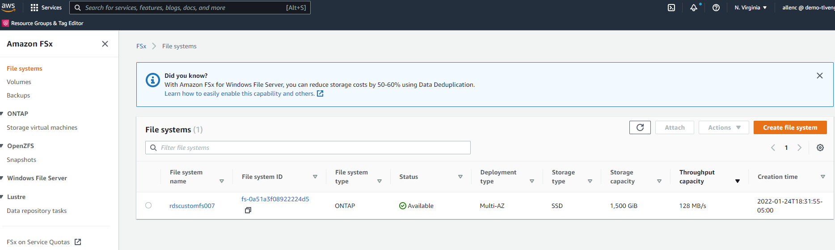The height and width of the screenshot is (250, 835).
Task: Copy the file system ID
Action: click(248, 210)
